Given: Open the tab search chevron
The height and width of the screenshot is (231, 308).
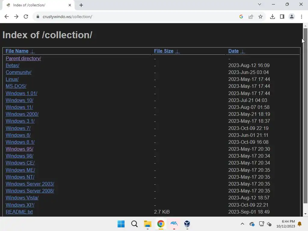Looking at the screenshot, I should click(260, 4).
